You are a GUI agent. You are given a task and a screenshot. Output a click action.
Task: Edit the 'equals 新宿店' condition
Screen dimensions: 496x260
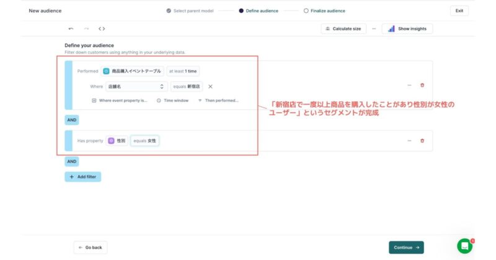(x=187, y=86)
